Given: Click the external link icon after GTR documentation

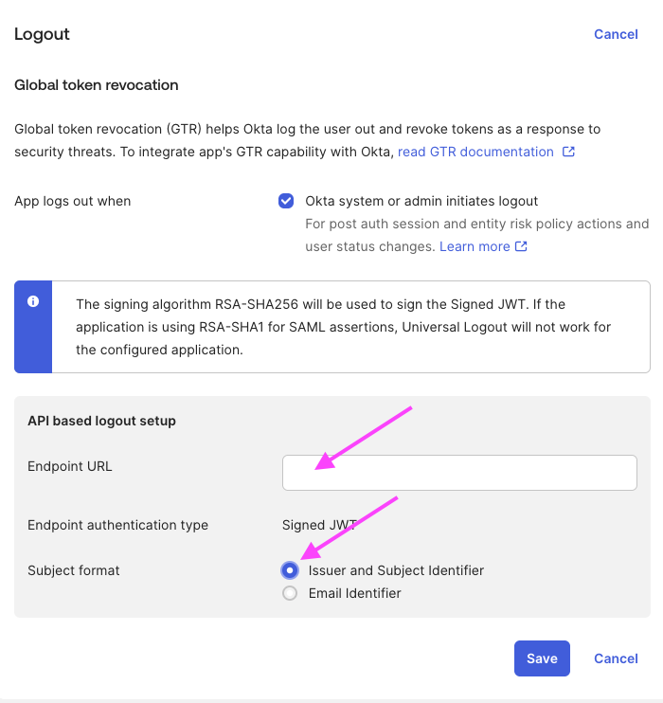Looking at the screenshot, I should coord(568,152).
